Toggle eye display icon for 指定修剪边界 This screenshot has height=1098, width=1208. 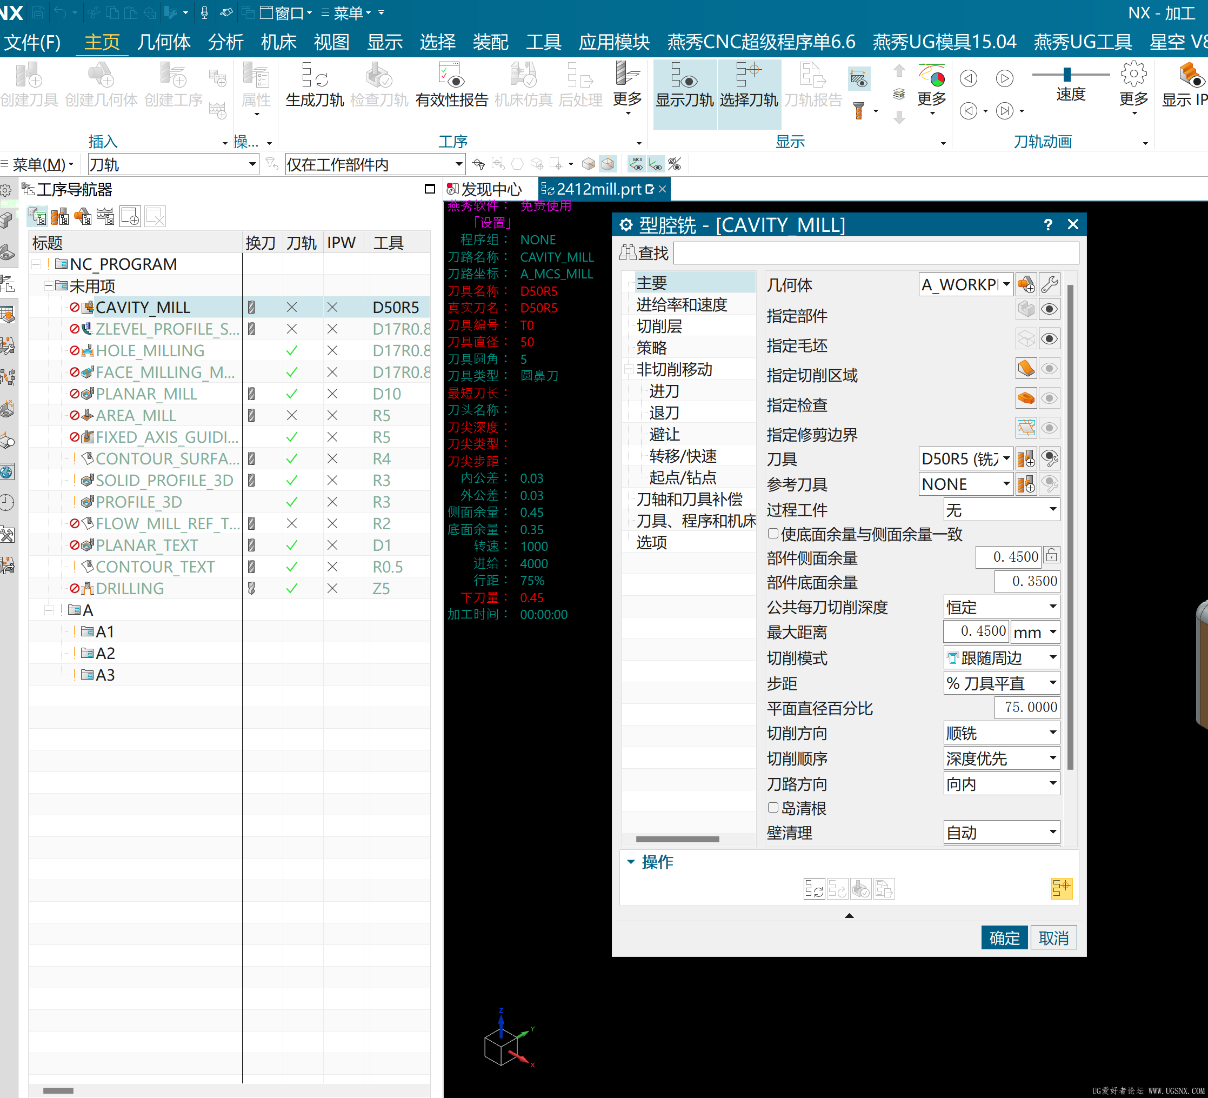click(1049, 427)
